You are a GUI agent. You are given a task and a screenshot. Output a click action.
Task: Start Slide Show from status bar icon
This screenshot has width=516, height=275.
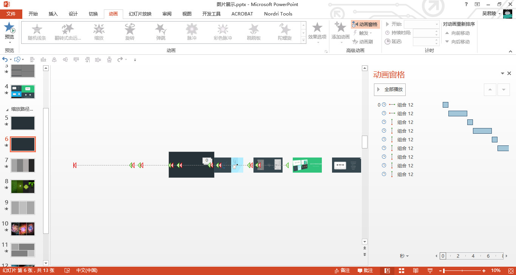coord(430,270)
